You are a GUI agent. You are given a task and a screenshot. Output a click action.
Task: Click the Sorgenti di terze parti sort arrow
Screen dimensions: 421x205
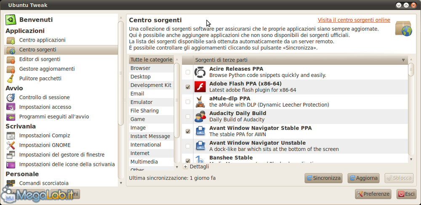click(x=403, y=60)
